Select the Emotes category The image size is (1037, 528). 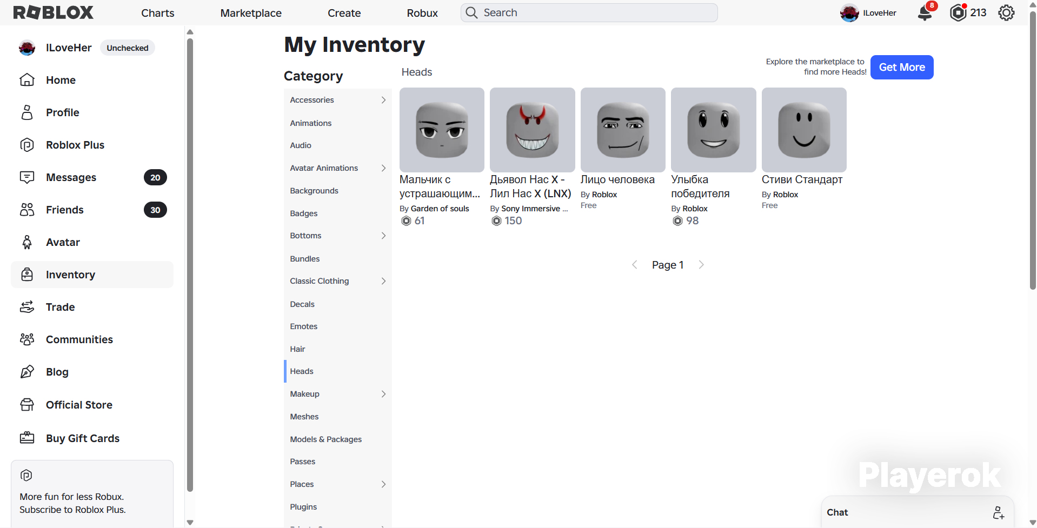coord(338,326)
